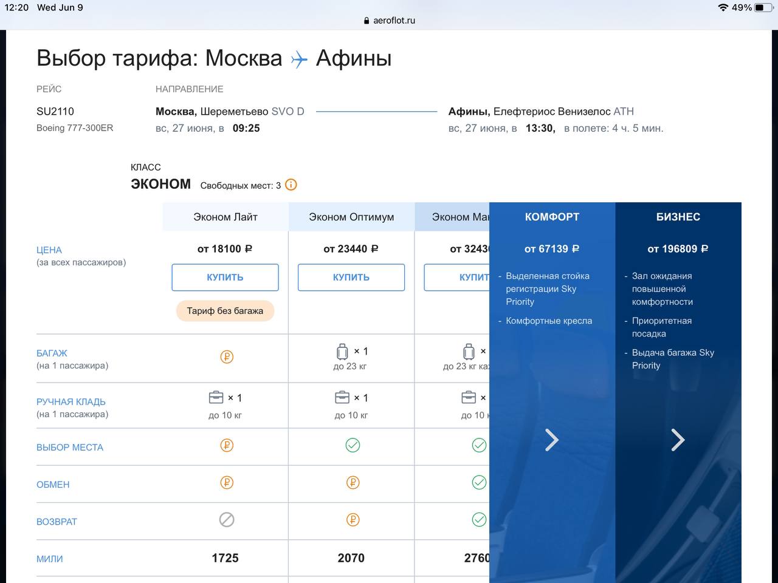Click the Boeing 777-300ER aircraft text
Screen dimensions: 778x583
point(75,128)
